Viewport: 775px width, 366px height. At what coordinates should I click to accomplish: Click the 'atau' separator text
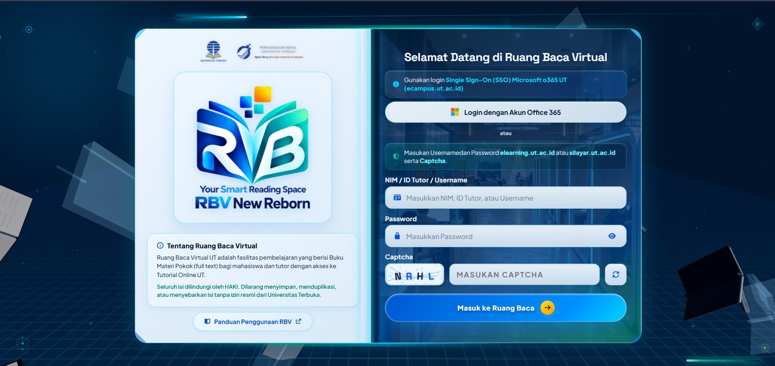pyautogui.click(x=505, y=133)
